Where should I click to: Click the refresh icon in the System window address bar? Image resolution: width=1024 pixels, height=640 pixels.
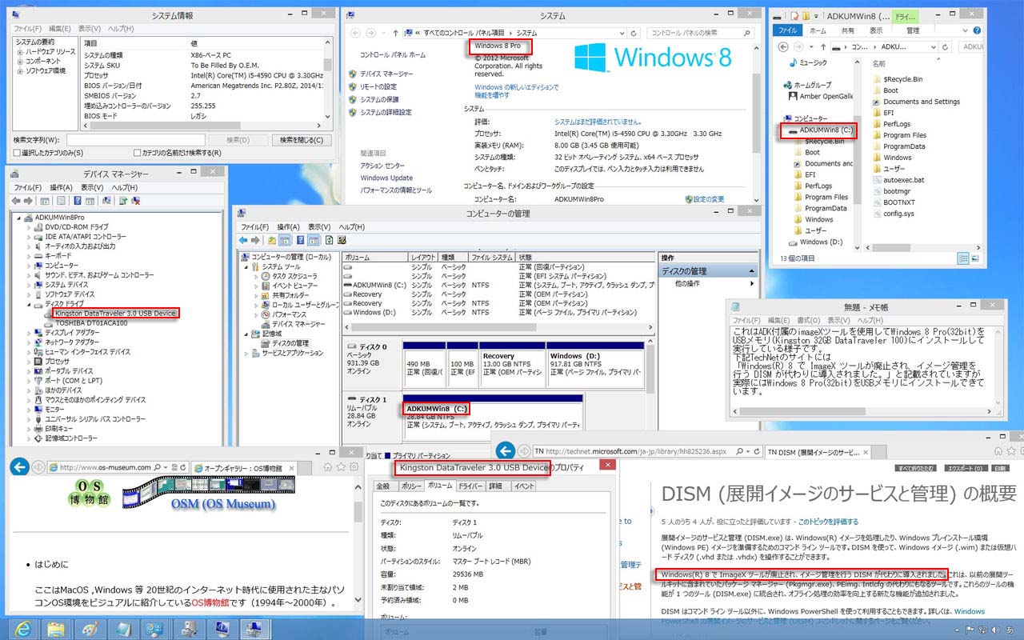pyautogui.click(x=634, y=33)
